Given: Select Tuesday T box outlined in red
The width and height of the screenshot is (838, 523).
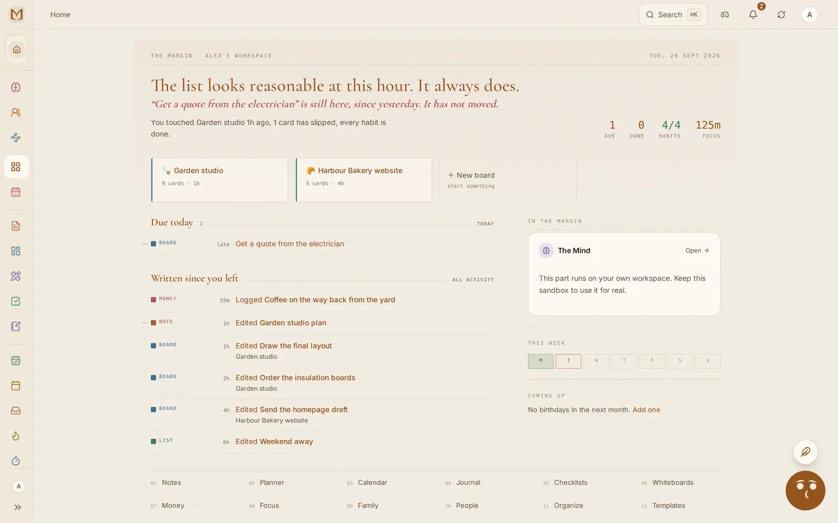Looking at the screenshot, I should (x=568, y=361).
